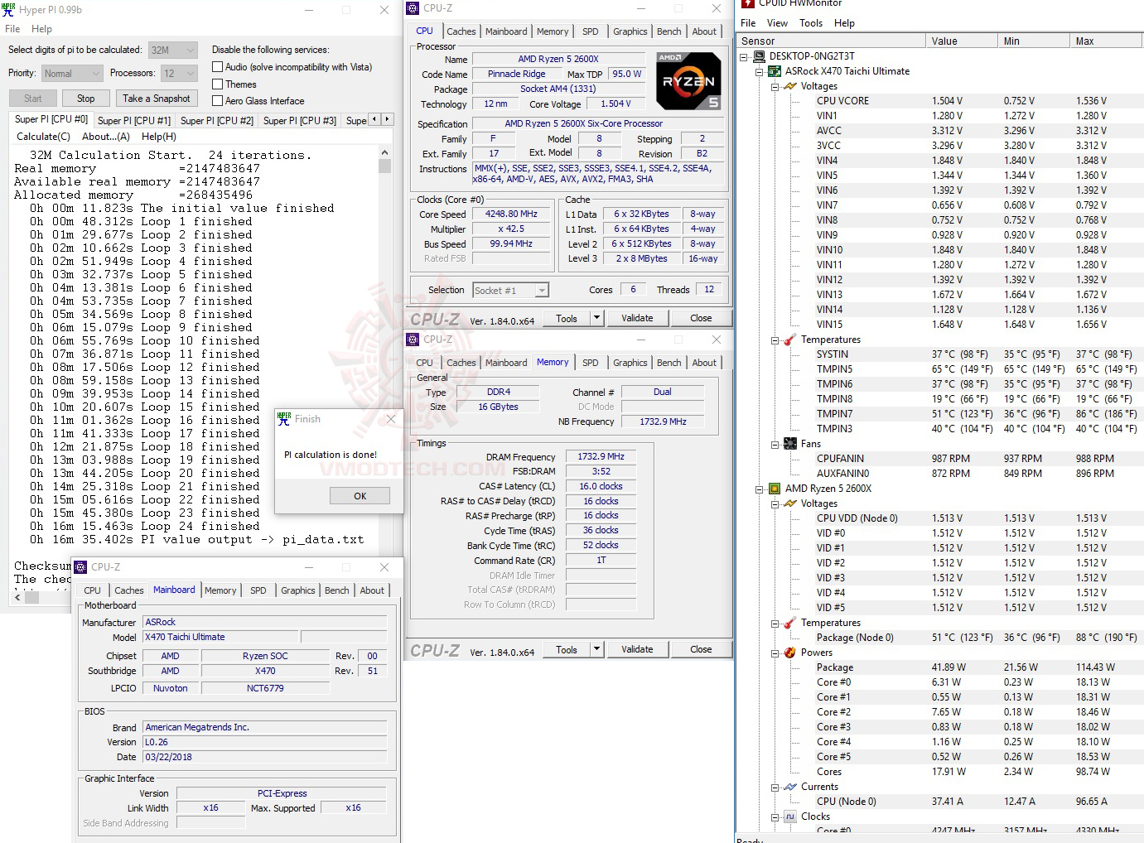Collapse the DESKTOP-0NG2T3T tree node
Viewport: 1144px width, 843px height.
[744, 56]
